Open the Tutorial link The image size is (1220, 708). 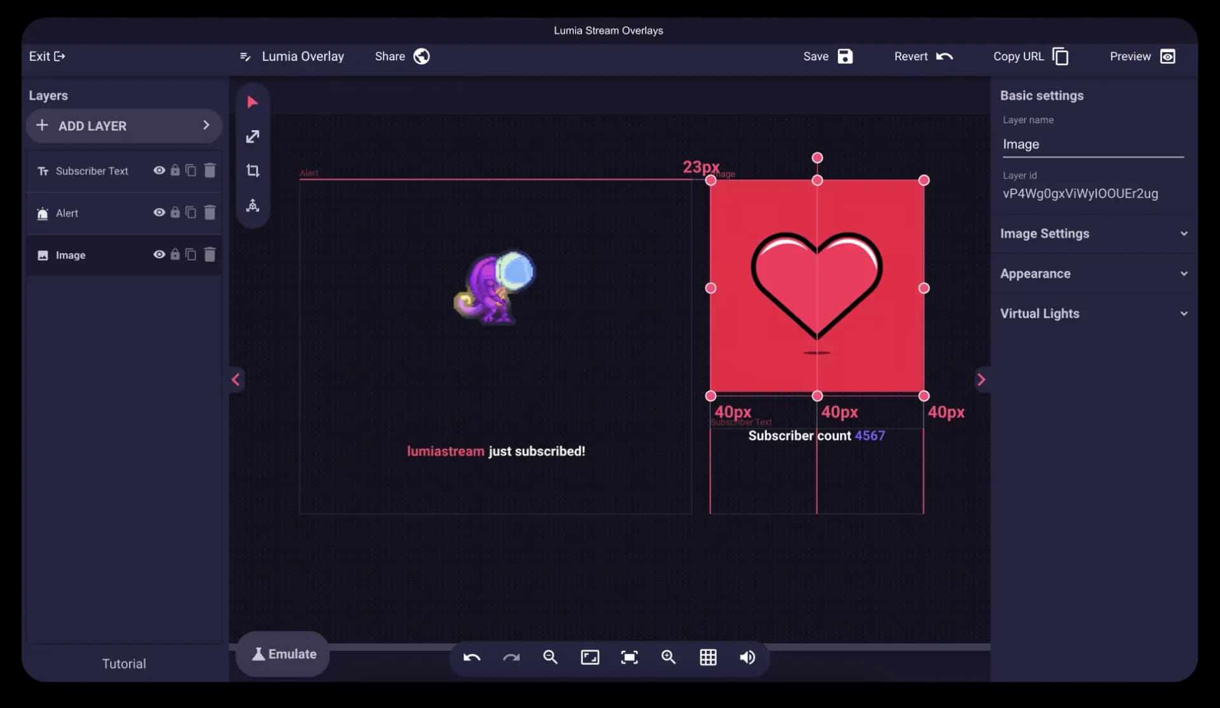[x=124, y=664]
